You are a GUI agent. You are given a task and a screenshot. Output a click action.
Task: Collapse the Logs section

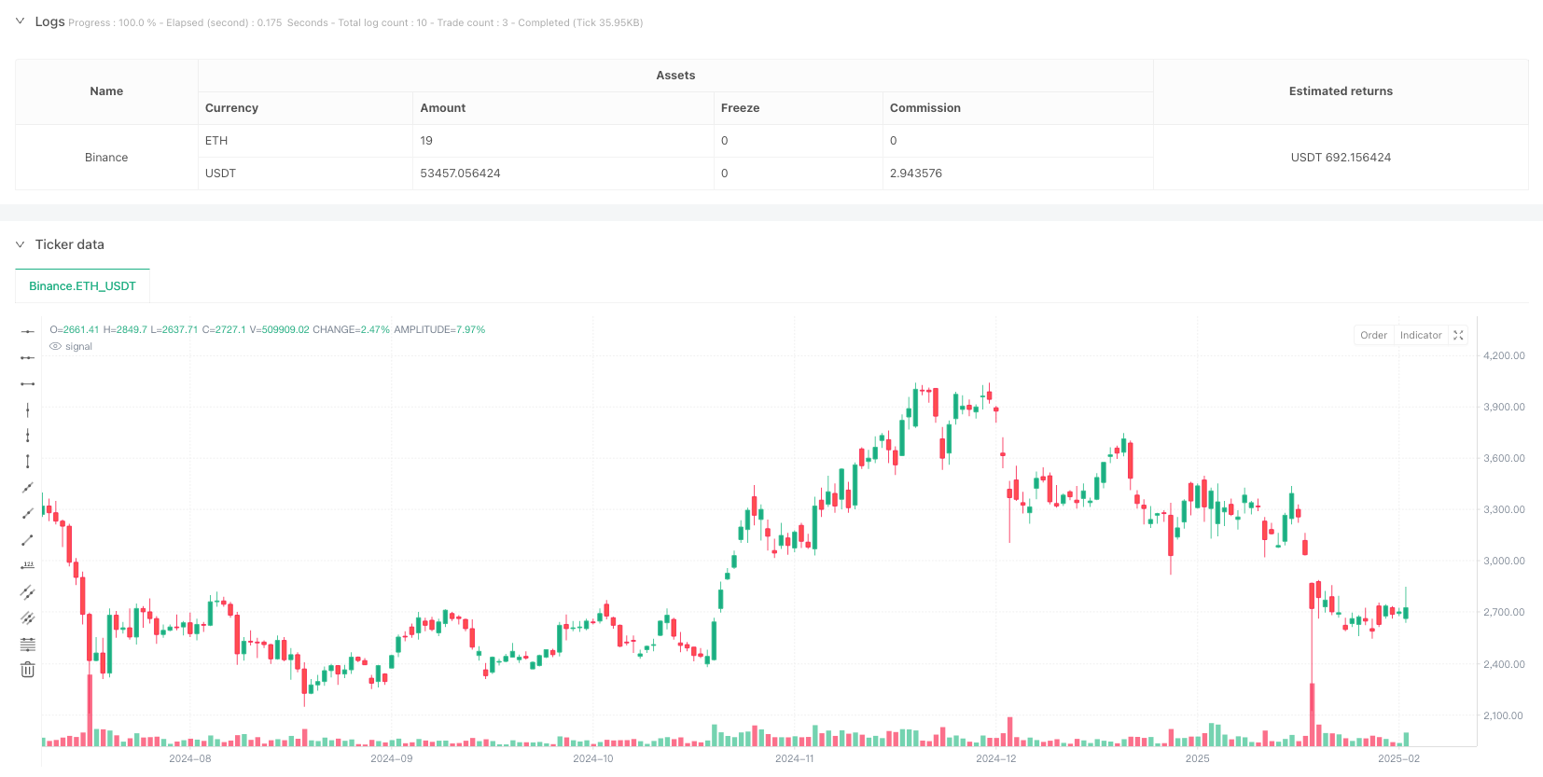(x=20, y=21)
